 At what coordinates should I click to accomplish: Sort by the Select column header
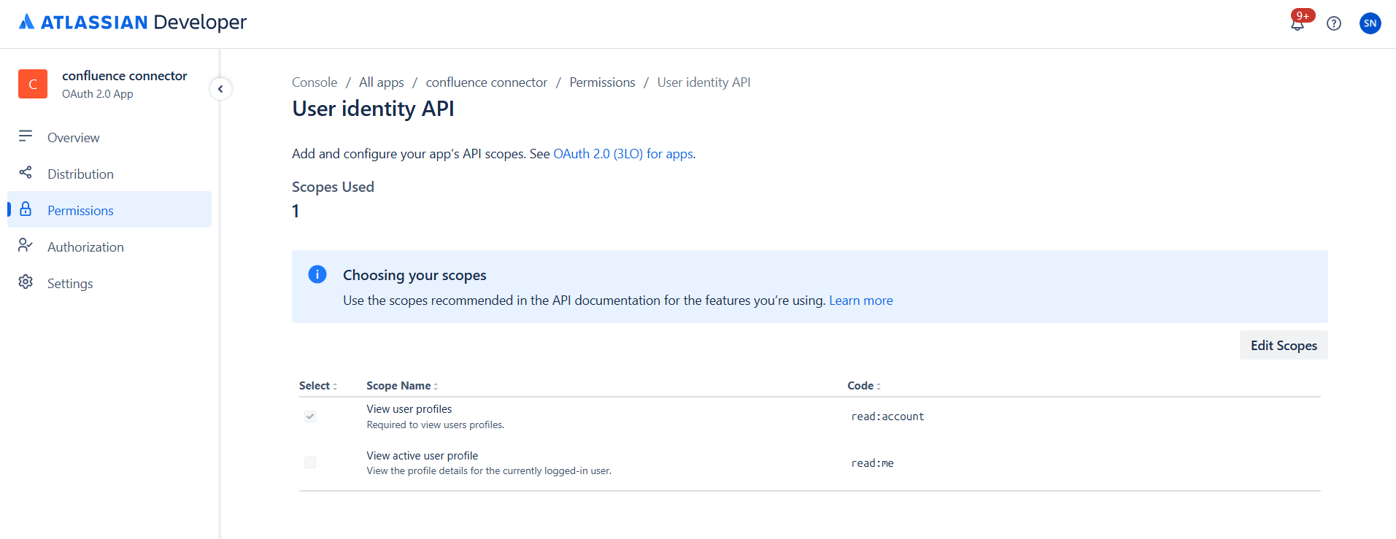click(318, 386)
